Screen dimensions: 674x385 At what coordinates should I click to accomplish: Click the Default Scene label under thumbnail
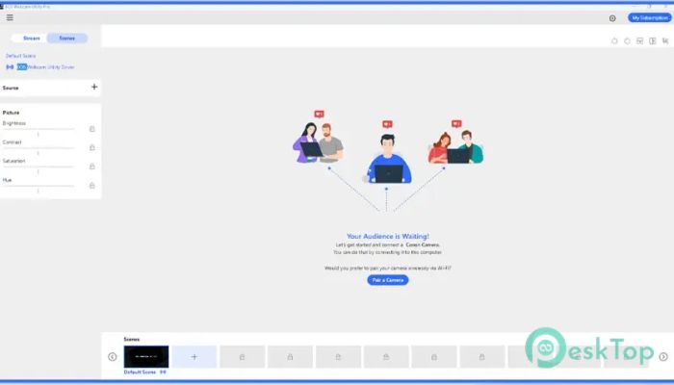click(x=141, y=372)
